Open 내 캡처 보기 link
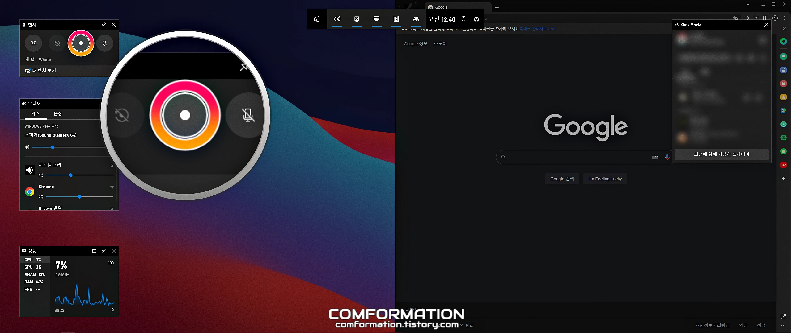The image size is (791, 333). tap(44, 71)
